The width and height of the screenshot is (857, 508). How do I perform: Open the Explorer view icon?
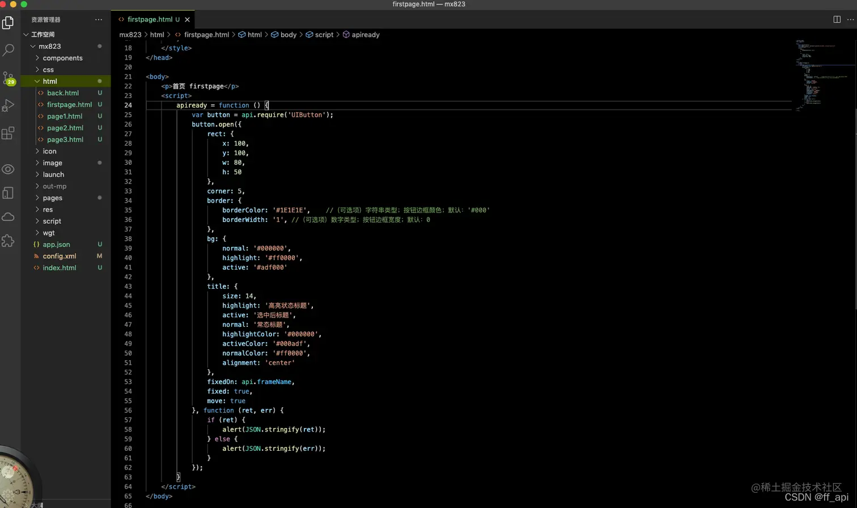pyautogui.click(x=8, y=23)
